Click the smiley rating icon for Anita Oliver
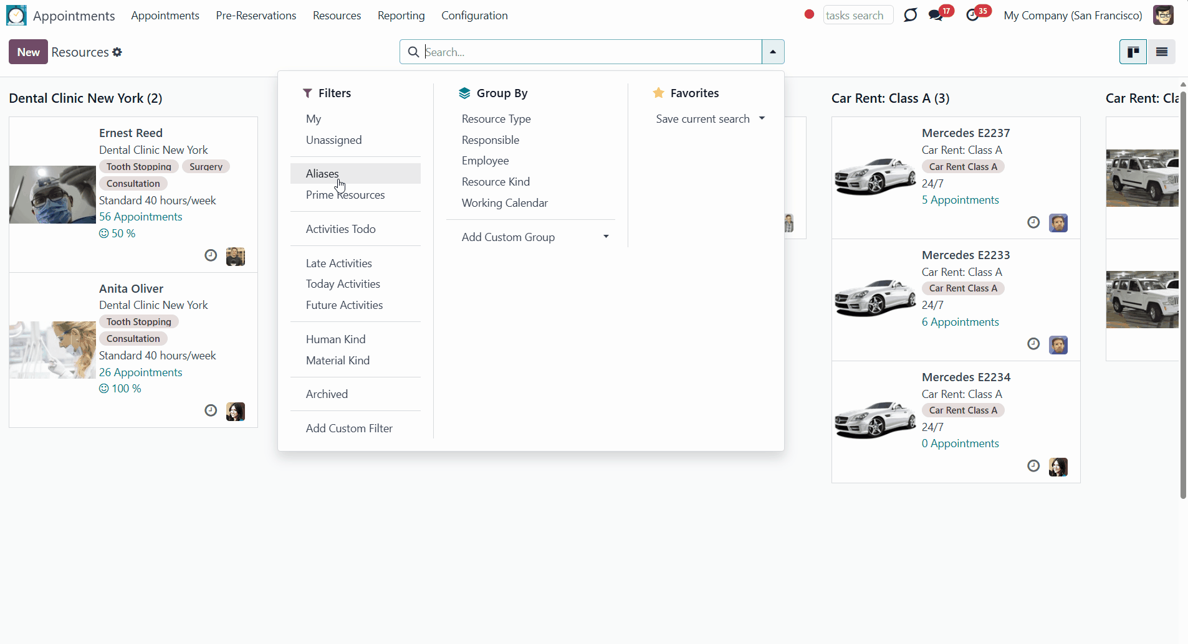Screen dimensions: 1188x644 [104, 389]
